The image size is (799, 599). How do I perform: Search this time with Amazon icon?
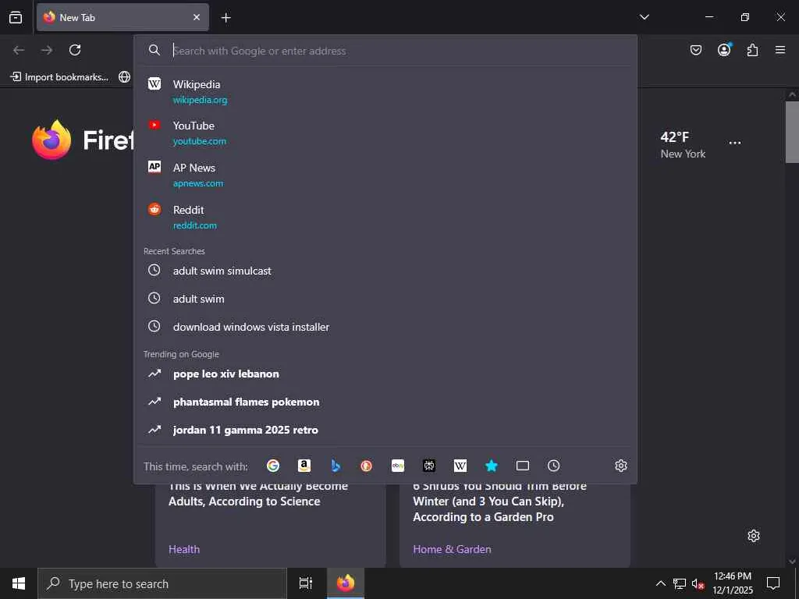(304, 466)
